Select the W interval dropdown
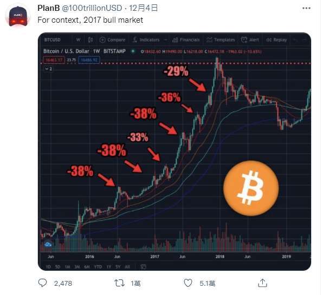Viewport: 323px width, 295px height. click(x=78, y=40)
